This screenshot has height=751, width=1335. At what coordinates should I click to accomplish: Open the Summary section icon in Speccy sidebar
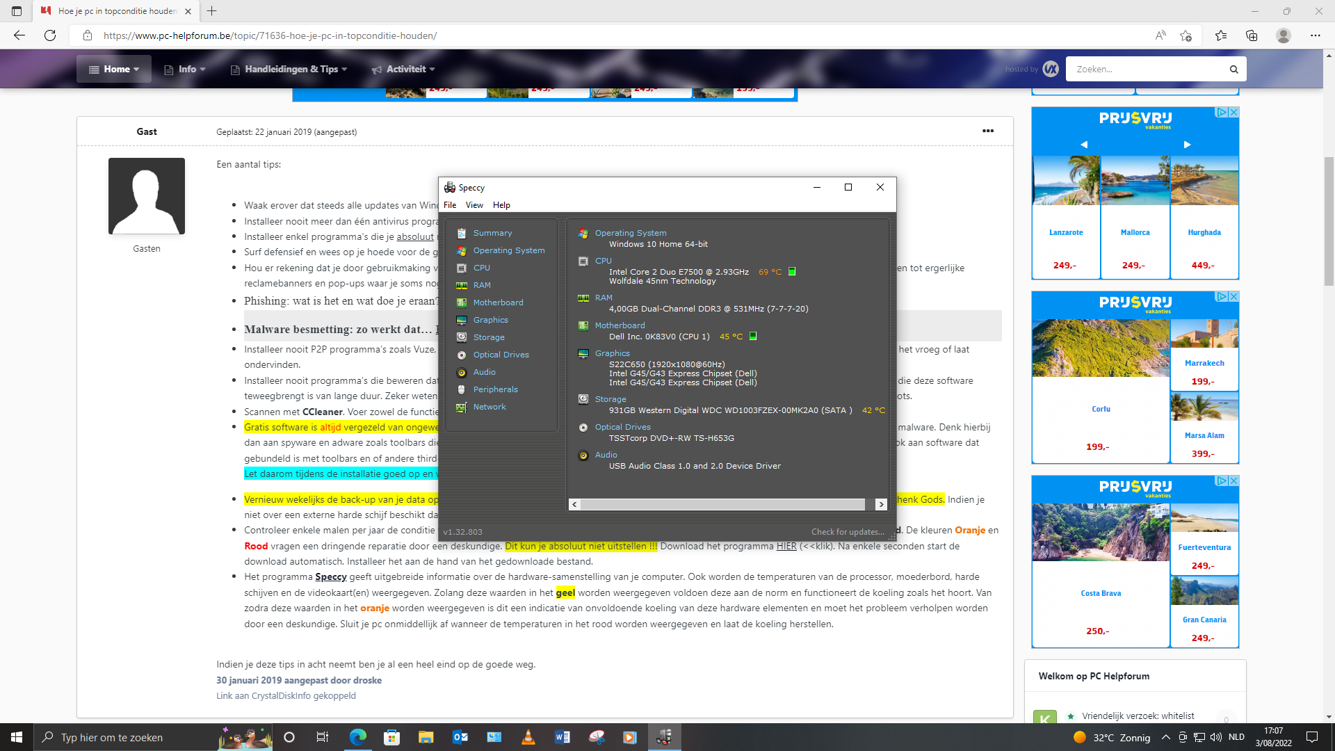[x=461, y=233]
